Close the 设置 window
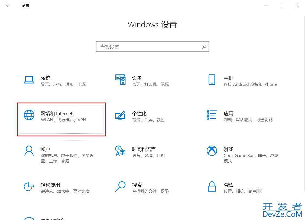This screenshot has width=305, height=220. [297, 5]
